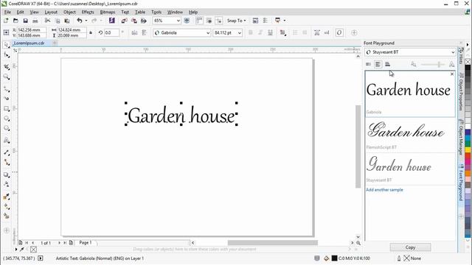Open the Effects menu
This screenshot has width=472, height=265.
click(88, 12)
